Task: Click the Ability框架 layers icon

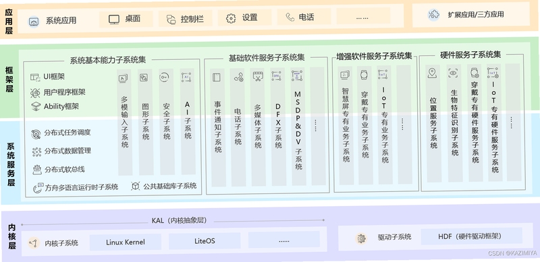Action: click(x=36, y=106)
